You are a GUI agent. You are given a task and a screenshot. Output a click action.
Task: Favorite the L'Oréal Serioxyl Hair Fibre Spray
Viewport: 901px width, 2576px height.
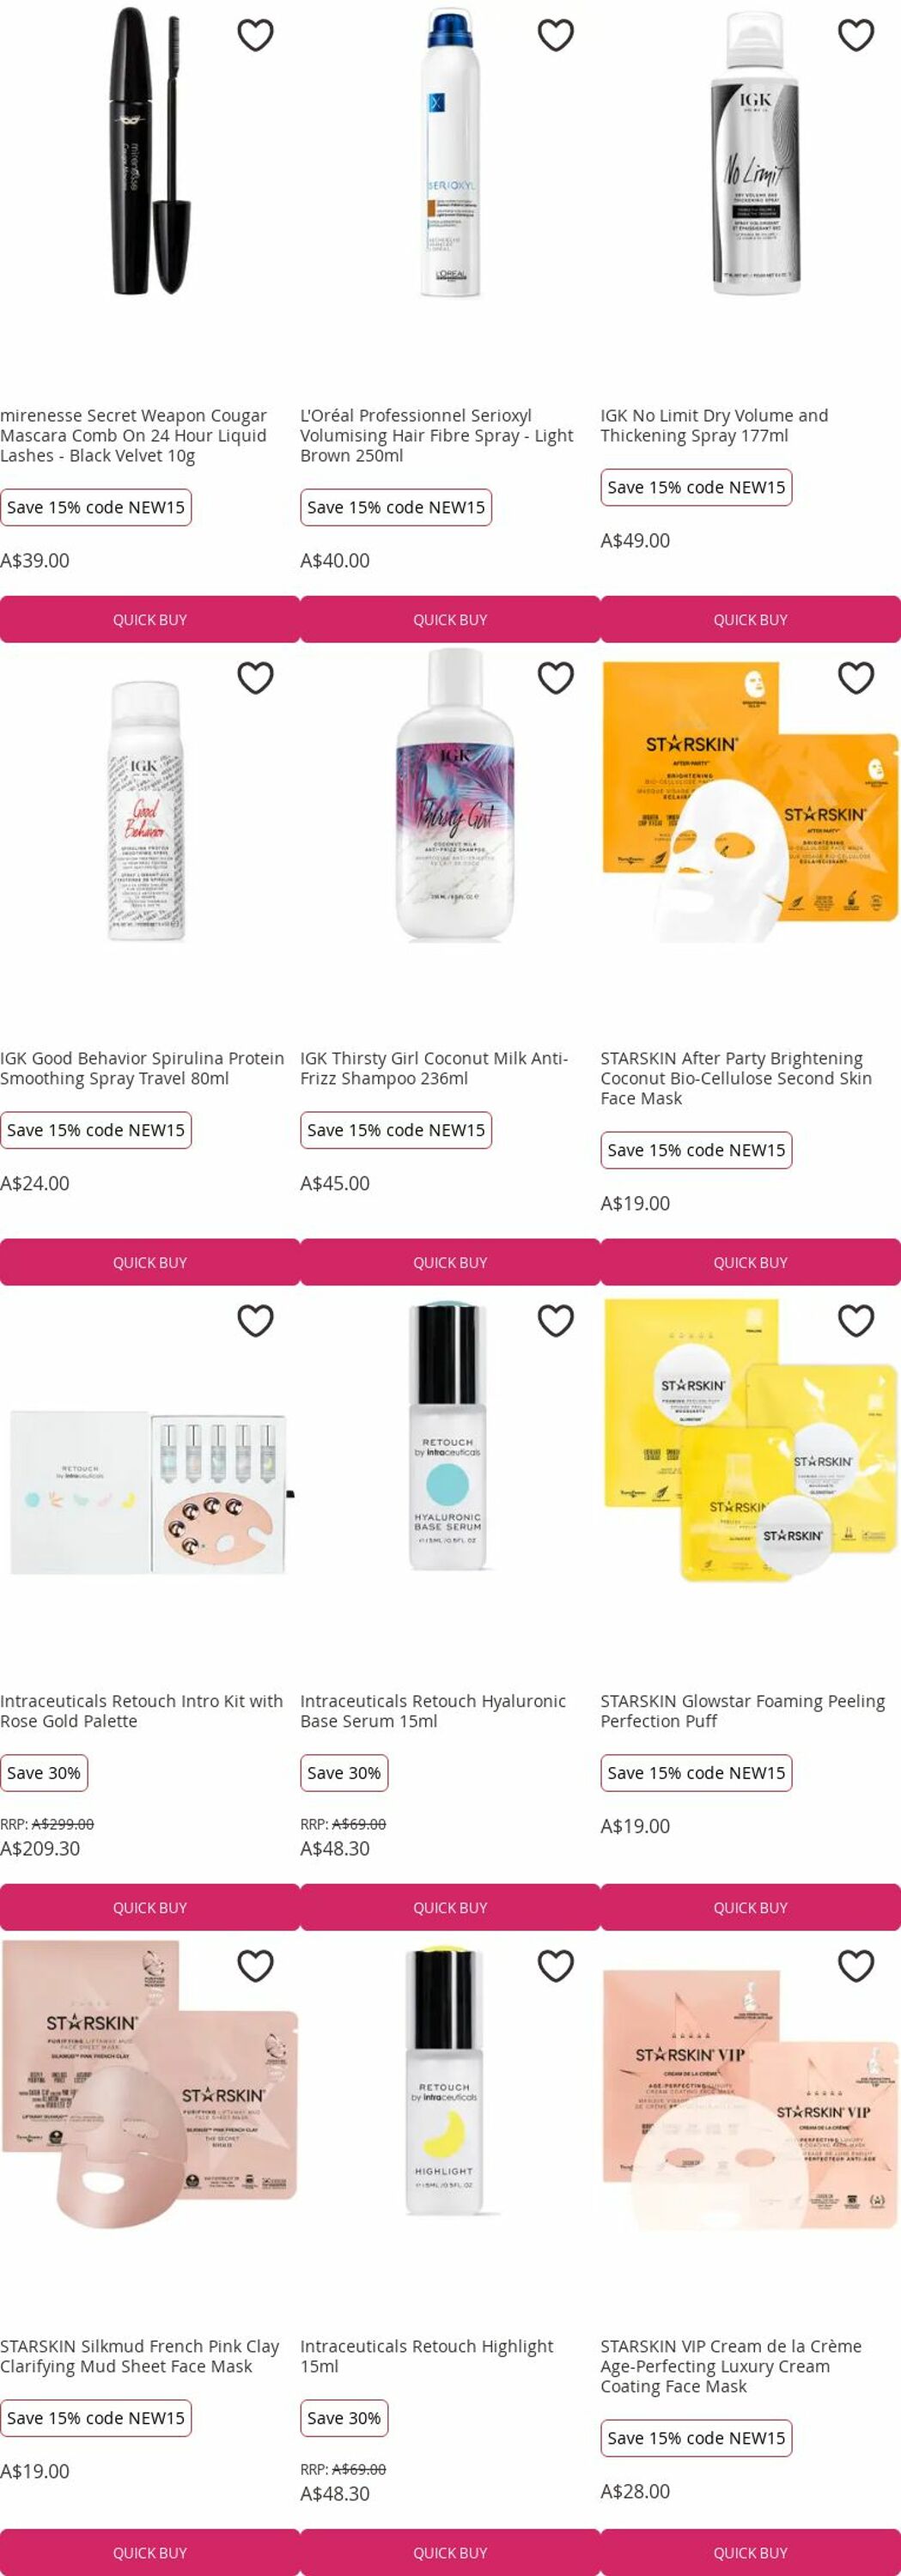[555, 35]
